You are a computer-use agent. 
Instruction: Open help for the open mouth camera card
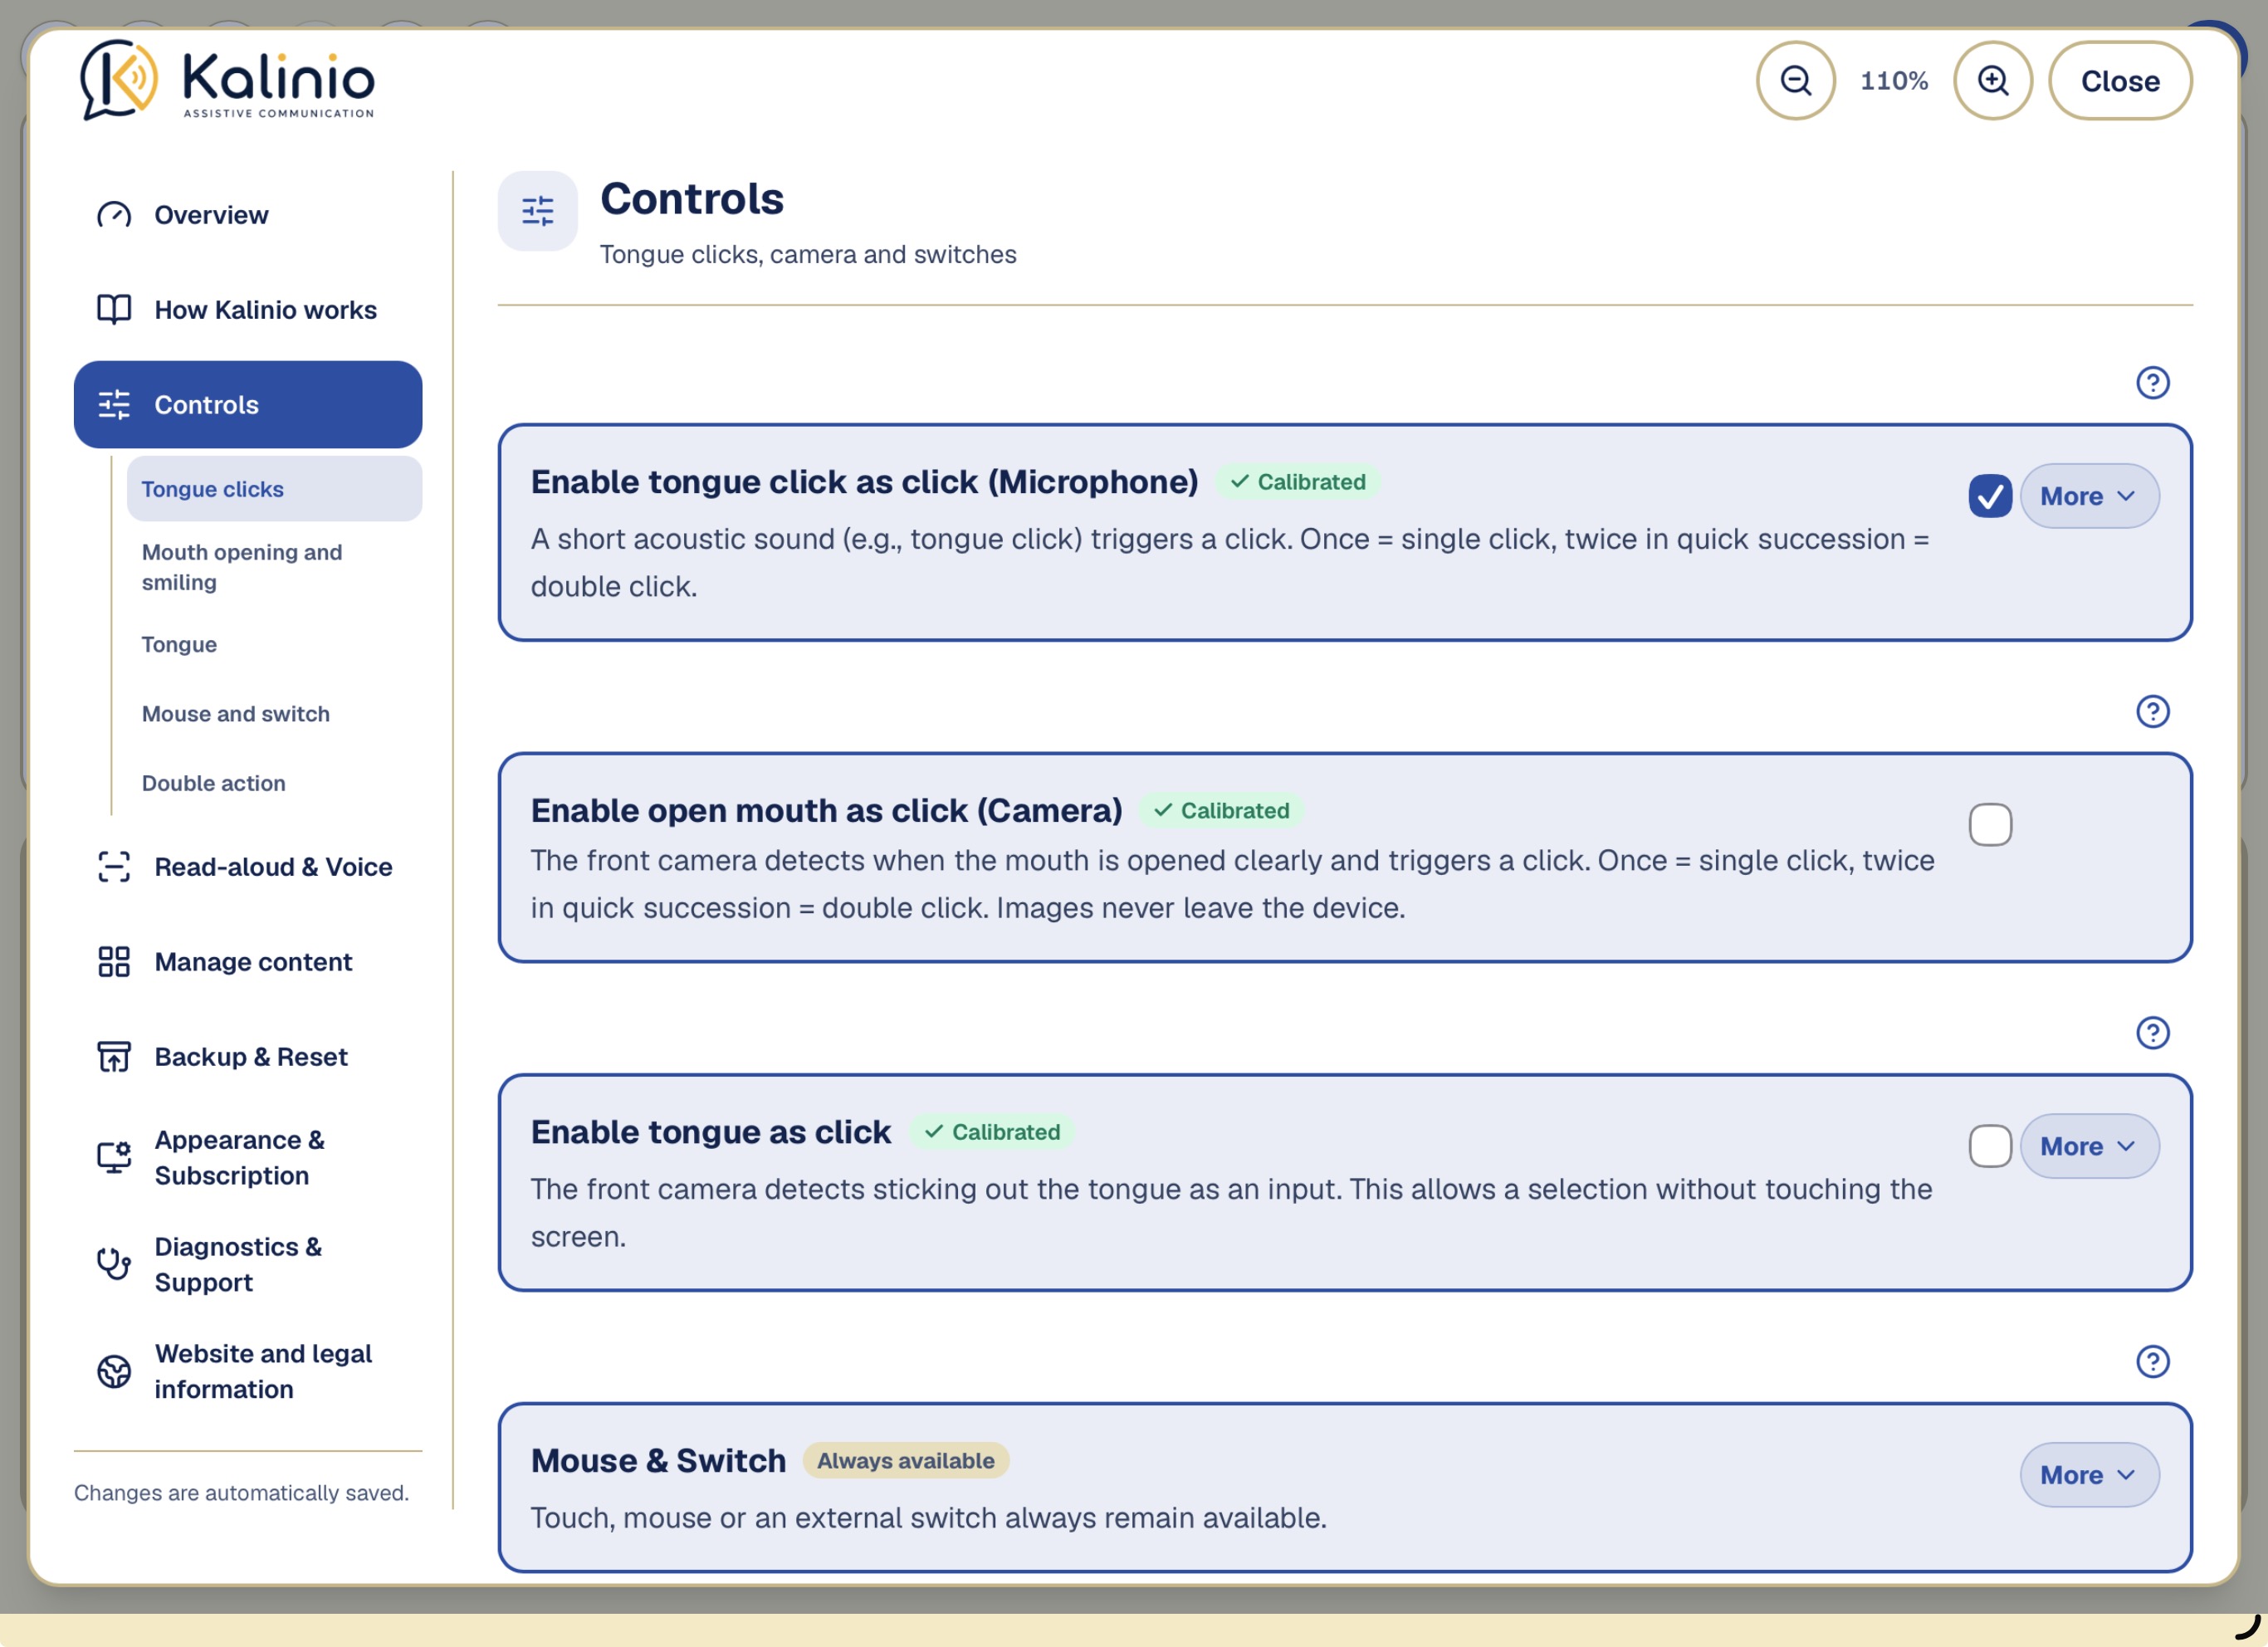2152,711
